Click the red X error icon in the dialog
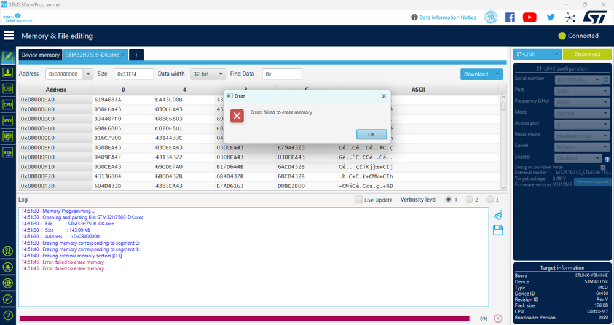Screen dimensions: 614x325 [x=237, y=116]
